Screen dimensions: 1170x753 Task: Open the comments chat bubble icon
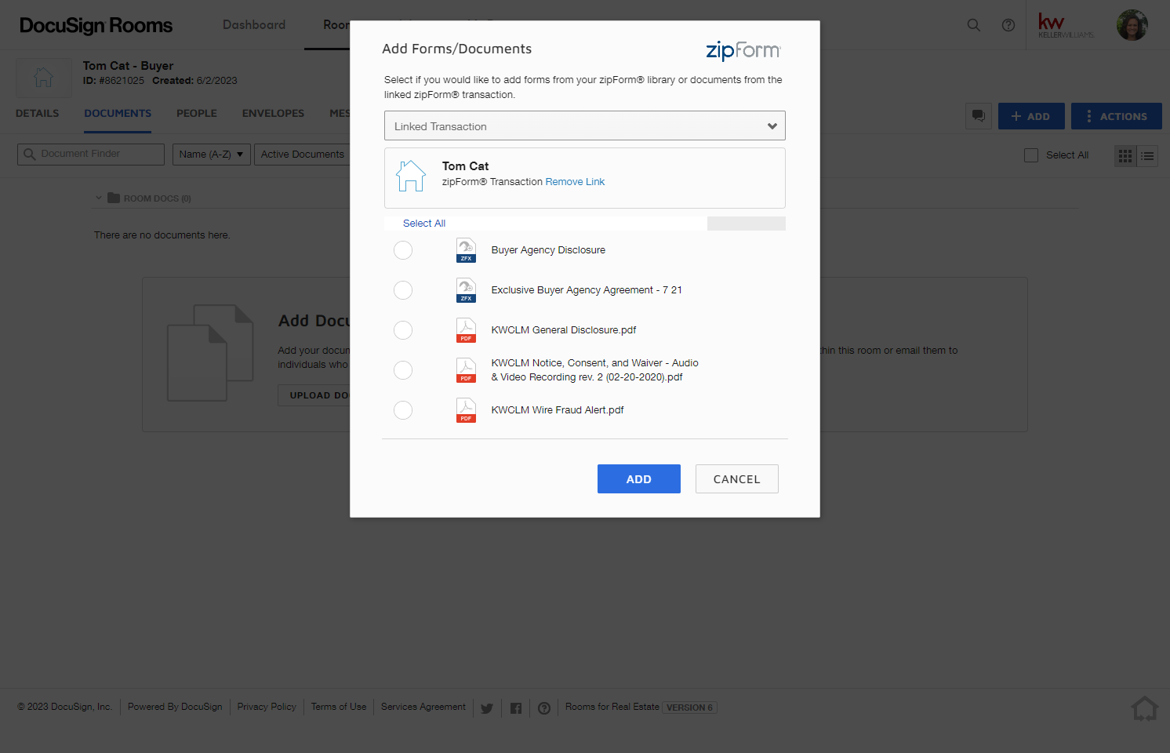pyautogui.click(x=979, y=116)
